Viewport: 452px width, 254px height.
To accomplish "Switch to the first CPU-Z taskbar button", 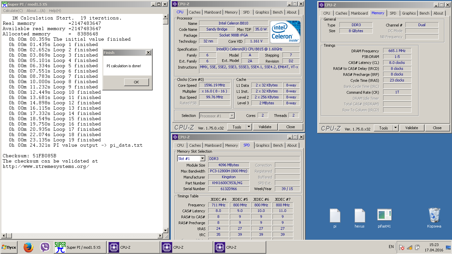I will pos(133,247).
